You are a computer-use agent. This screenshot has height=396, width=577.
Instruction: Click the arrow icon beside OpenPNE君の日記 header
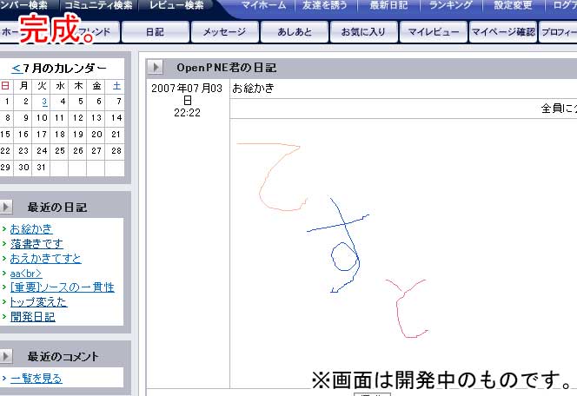click(155, 67)
